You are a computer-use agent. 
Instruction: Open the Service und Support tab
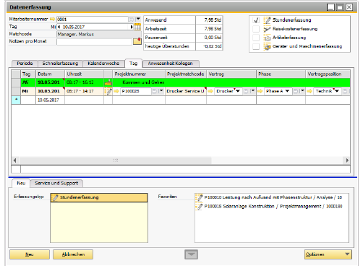[x=56, y=184]
